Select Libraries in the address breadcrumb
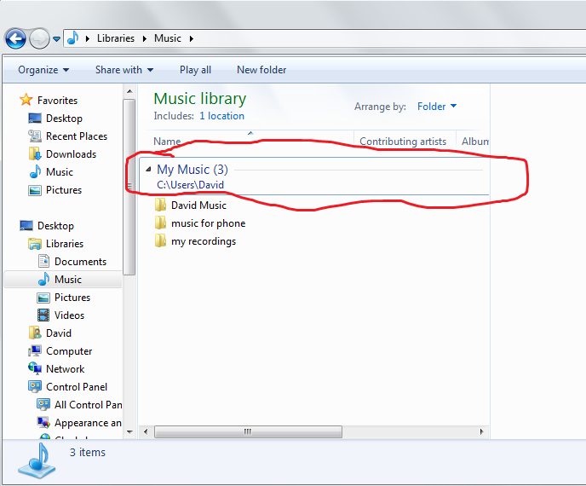Viewport: 586px width, 486px height. [x=116, y=38]
